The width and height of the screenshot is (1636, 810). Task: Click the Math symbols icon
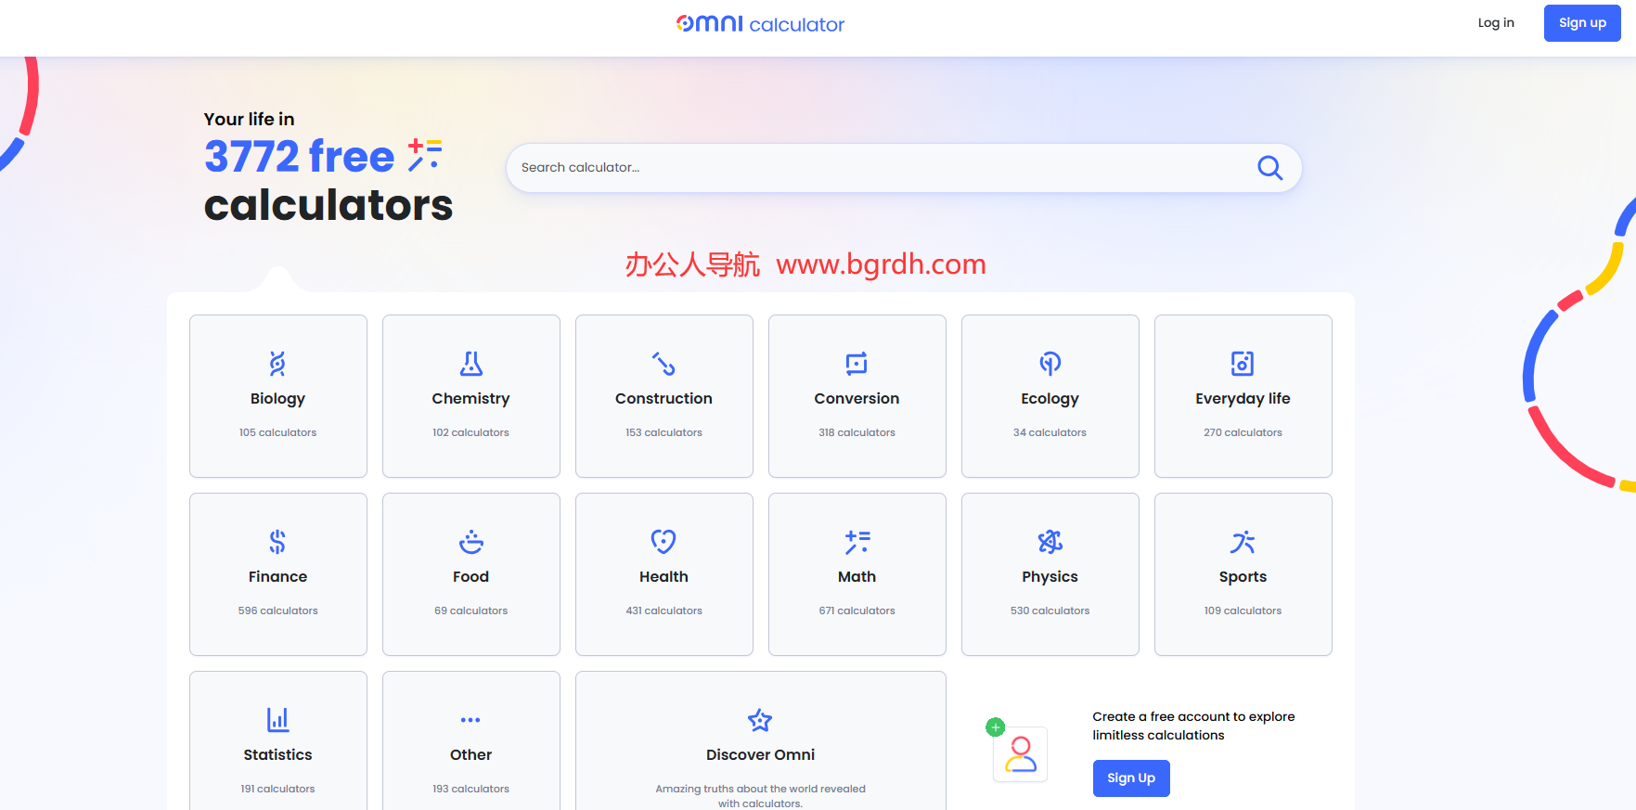857,542
